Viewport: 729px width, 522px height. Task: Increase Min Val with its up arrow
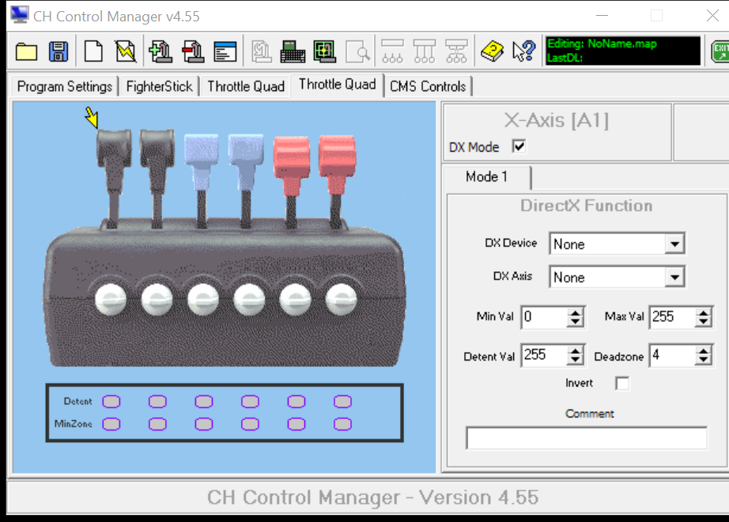tap(576, 312)
